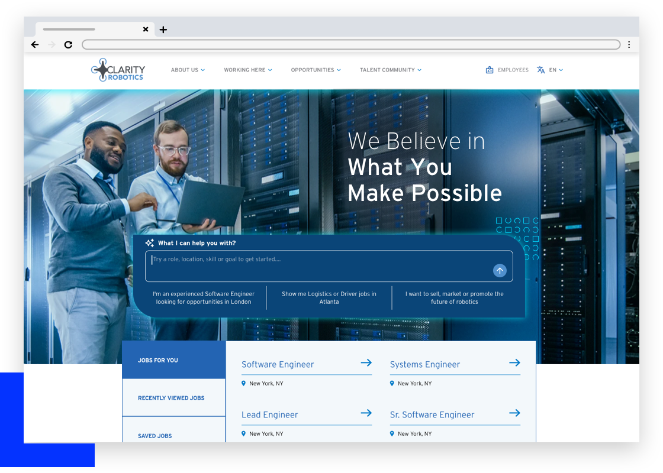The height and width of the screenshot is (473, 663).
Task: Open the EN language dropdown
Action: click(x=556, y=70)
